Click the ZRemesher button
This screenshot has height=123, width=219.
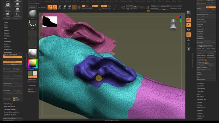(204, 42)
